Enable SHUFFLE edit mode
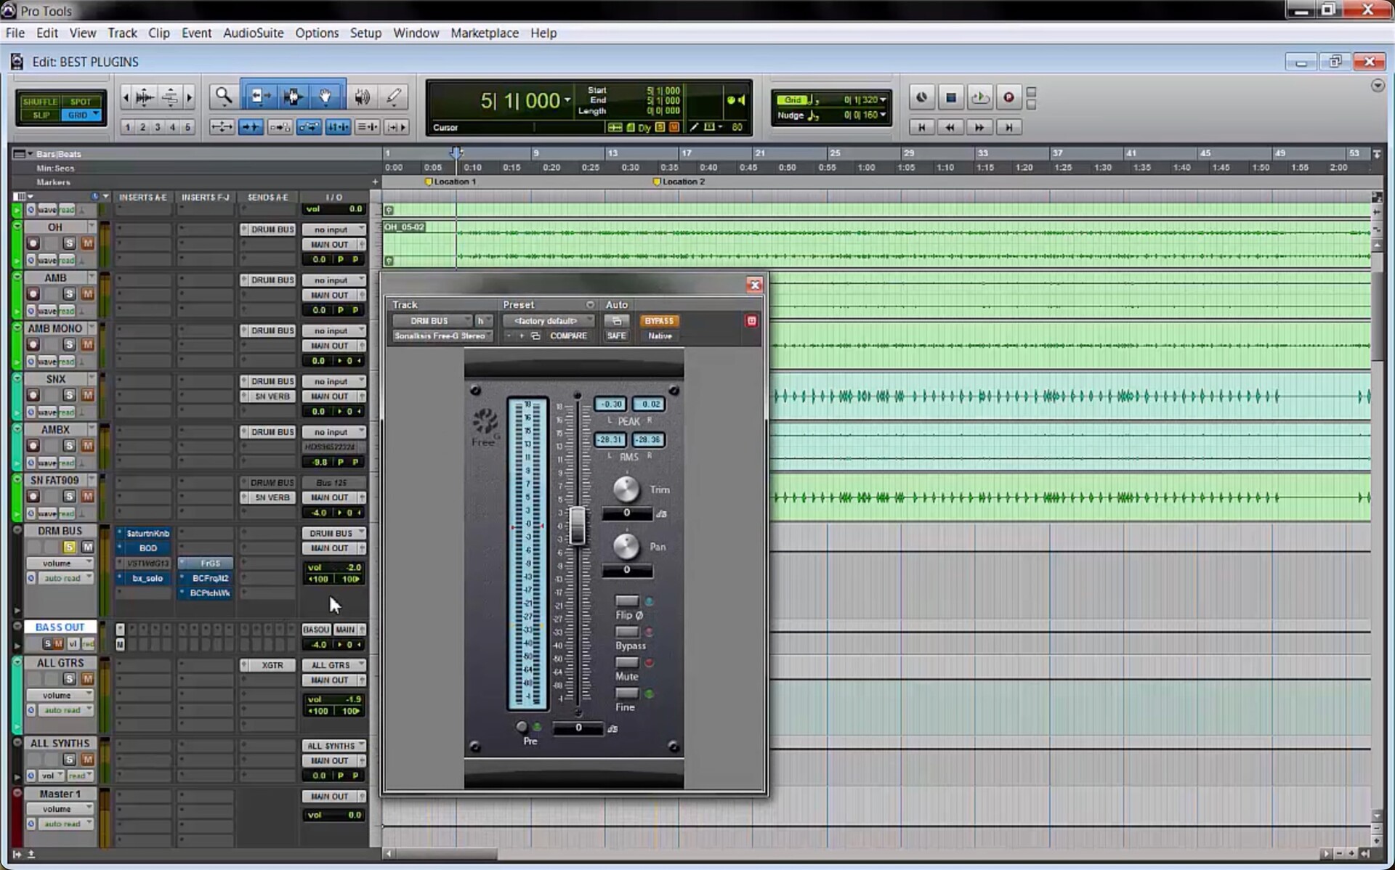Screen dimensions: 1395x870 click(x=40, y=102)
